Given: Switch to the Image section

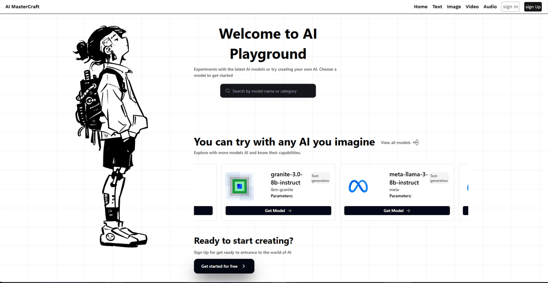Looking at the screenshot, I should [454, 7].
